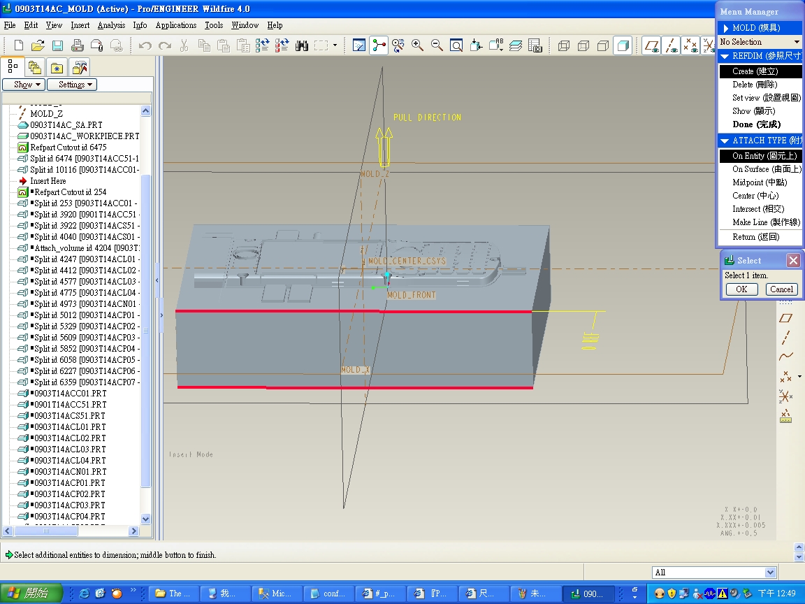This screenshot has width=805, height=604.
Task: Open the File menu
Action: coord(10,25)
